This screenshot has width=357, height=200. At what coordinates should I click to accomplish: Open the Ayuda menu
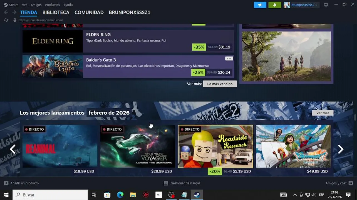[x=68, y=5]
